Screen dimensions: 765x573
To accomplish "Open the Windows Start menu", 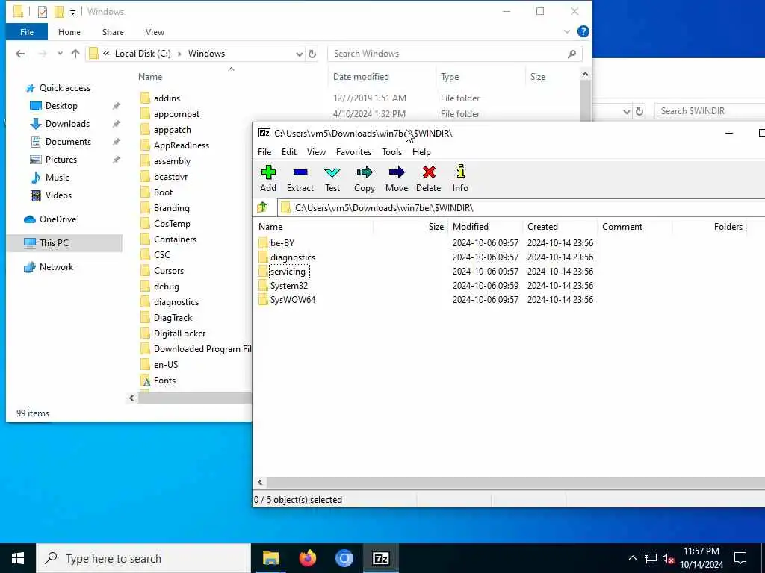I will (18, 558).
